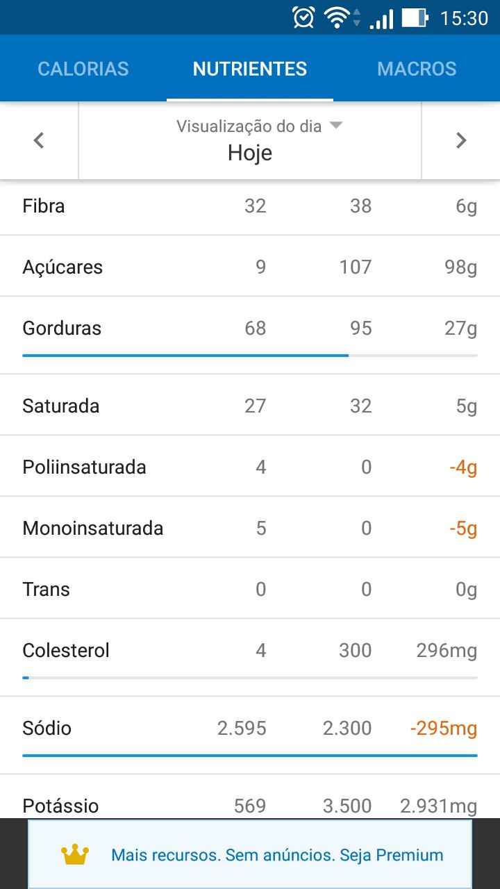500x889 pixels.
Task: Go to previous day with left chevron
Action: click(39, 140)
